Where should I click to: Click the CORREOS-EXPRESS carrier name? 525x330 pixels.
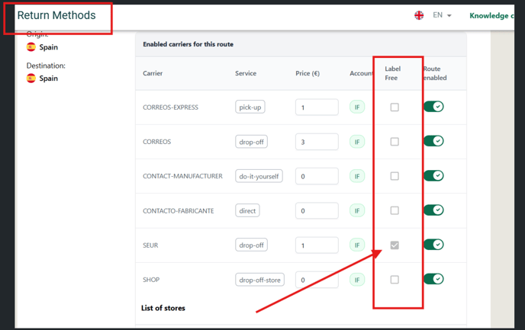[x=170, y=107]
